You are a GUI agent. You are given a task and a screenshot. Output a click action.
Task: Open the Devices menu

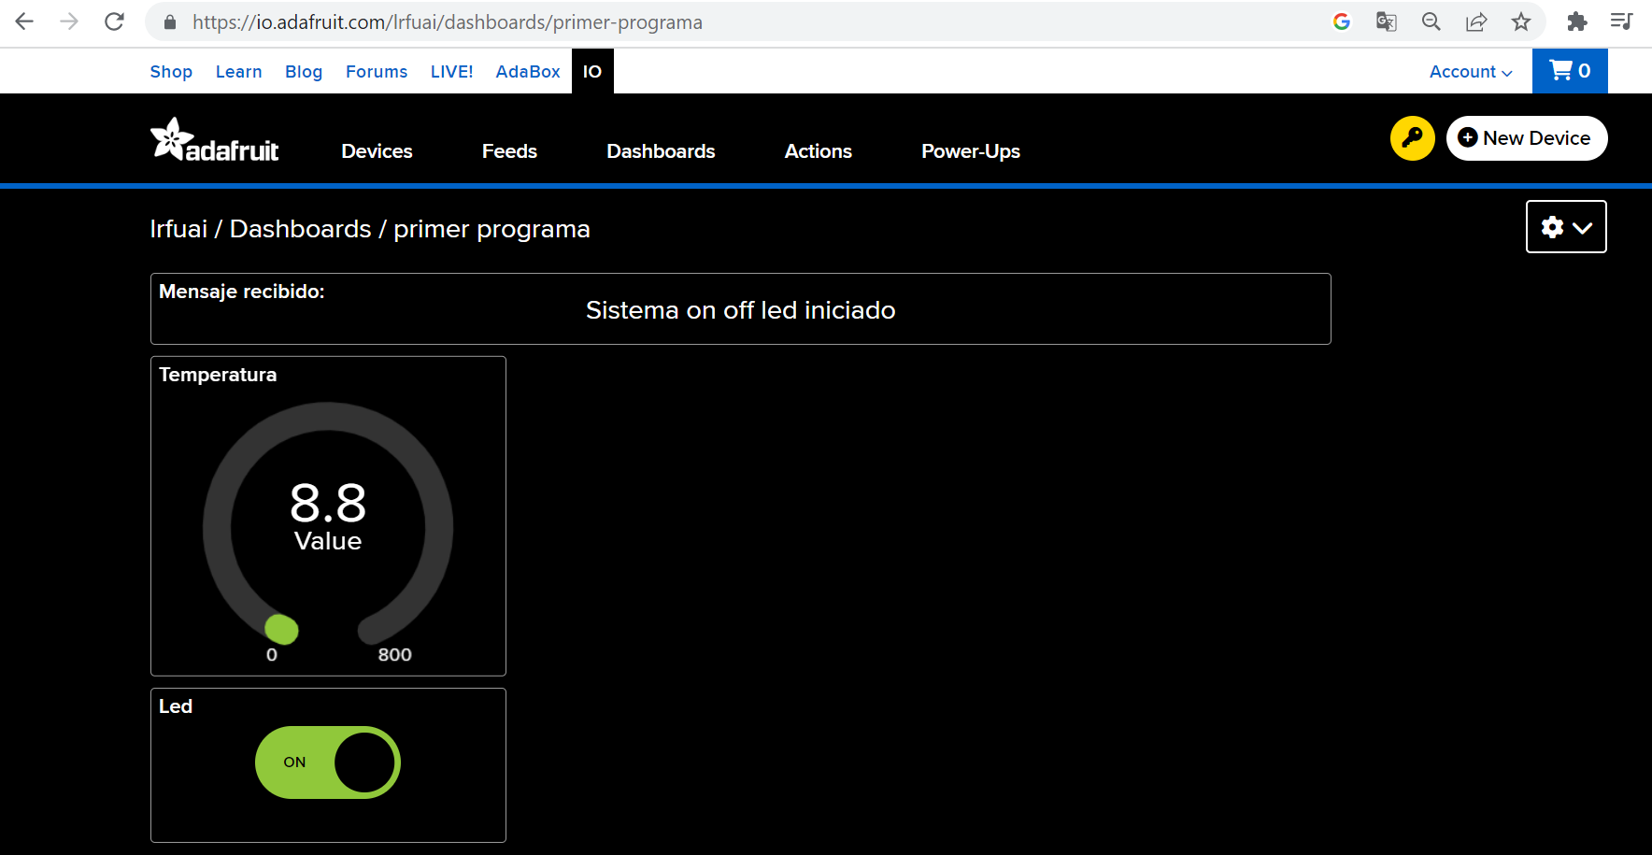click(x=377, y=151)
